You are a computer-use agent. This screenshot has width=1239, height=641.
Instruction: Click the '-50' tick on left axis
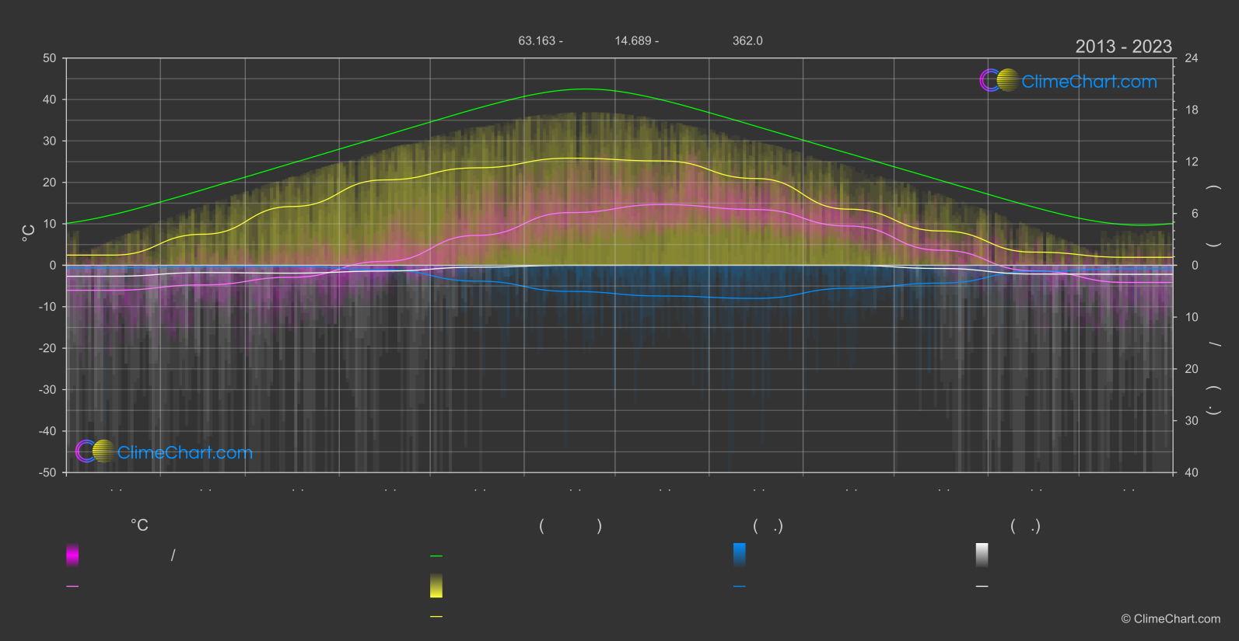pyautogui.click(x=47, y=472)
